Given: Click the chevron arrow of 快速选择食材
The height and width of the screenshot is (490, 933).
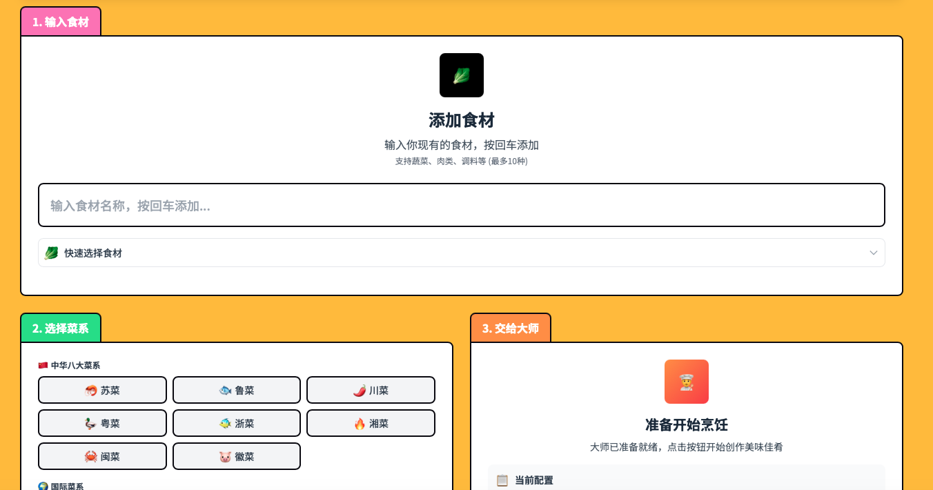Looking at the screenshot, I should point(873,253).
